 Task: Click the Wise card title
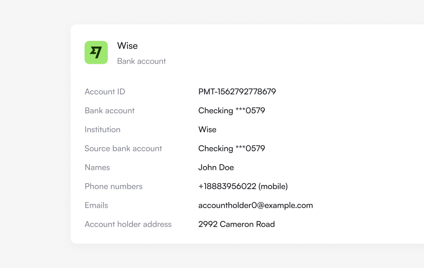point(127,46)
